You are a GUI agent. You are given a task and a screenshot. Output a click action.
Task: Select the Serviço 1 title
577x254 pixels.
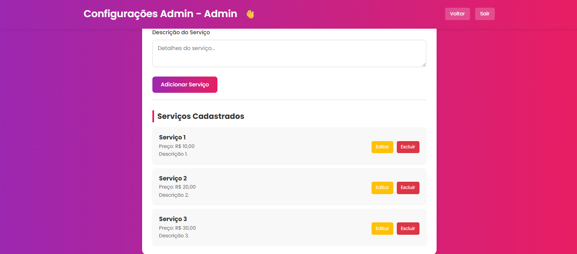coord(172,137)
